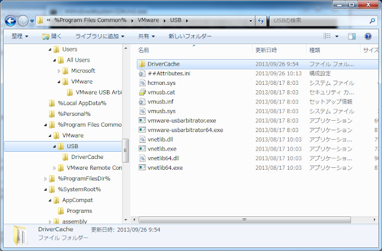Select the vmusb.cat file icon
This screenshot has width=382, height=251.
tap(142, 92)
